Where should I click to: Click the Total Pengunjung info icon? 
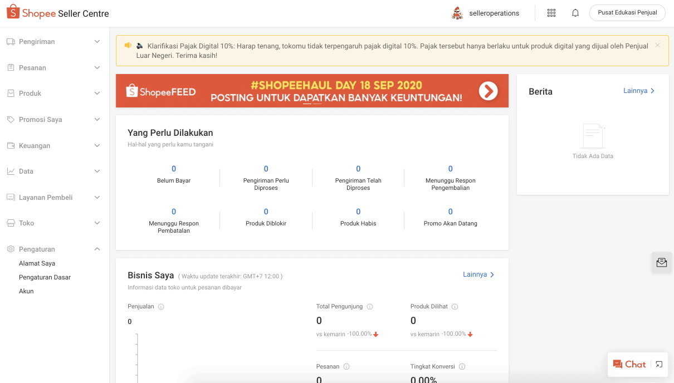(370, 307)
